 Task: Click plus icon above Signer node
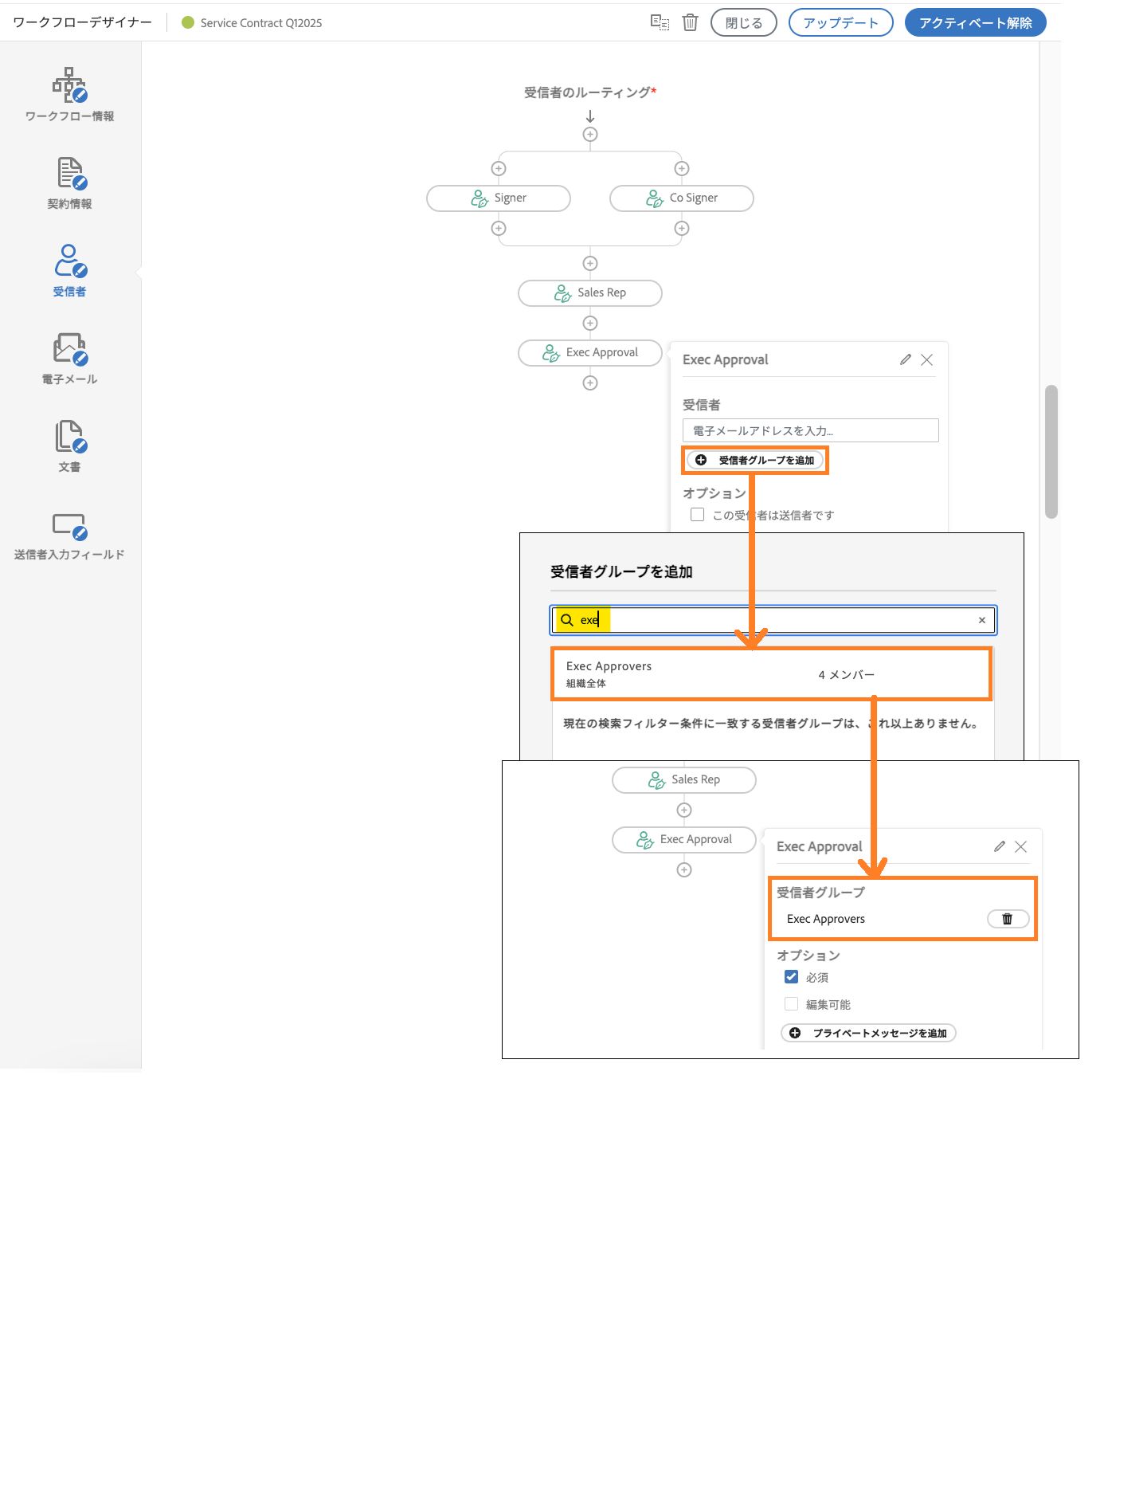pos(499,168)
